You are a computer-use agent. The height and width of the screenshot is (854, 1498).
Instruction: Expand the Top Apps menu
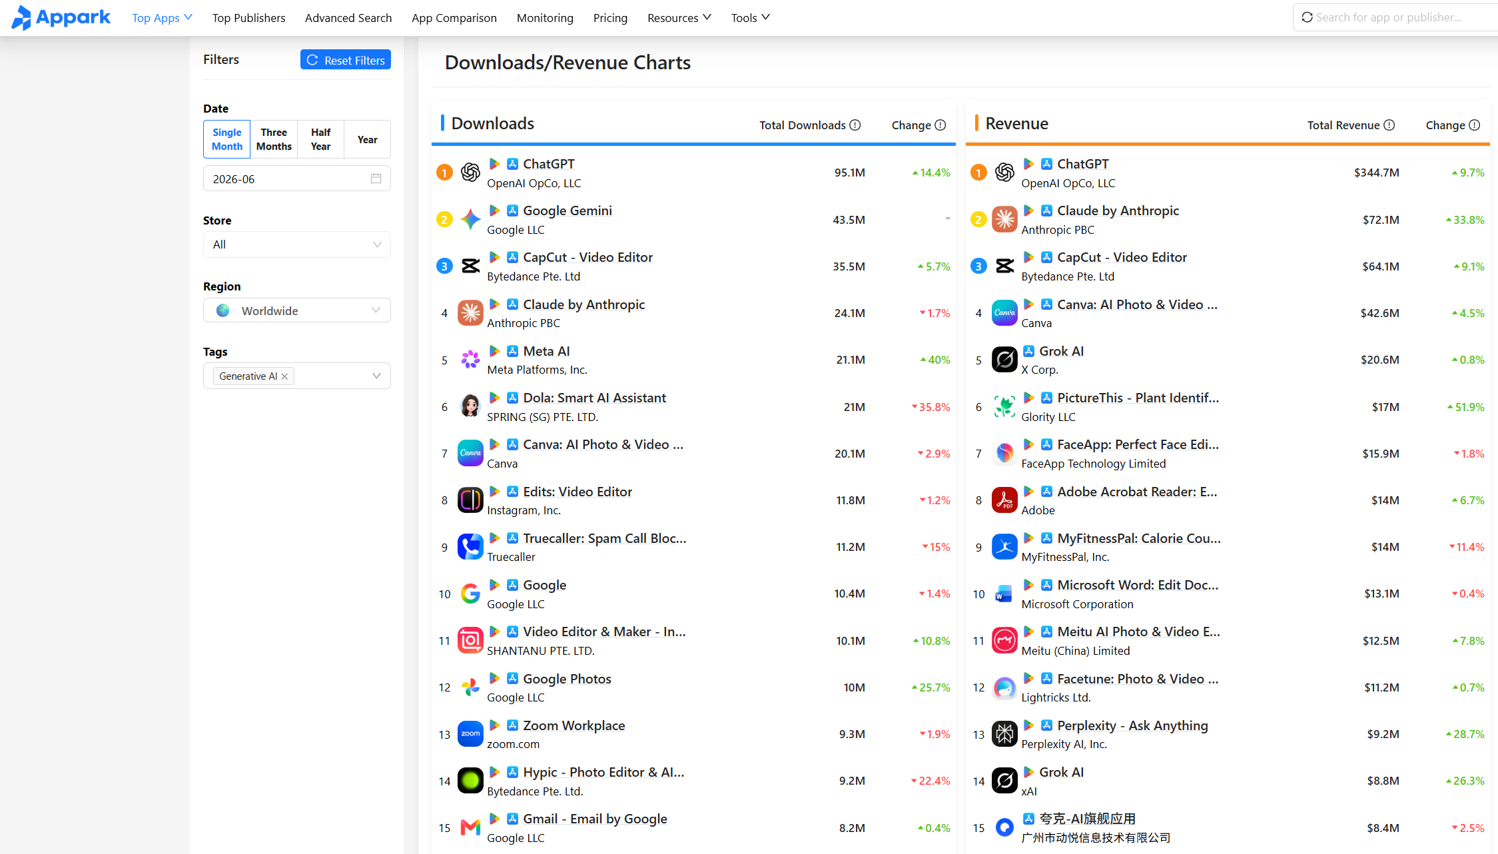click(x=162, y=18)
